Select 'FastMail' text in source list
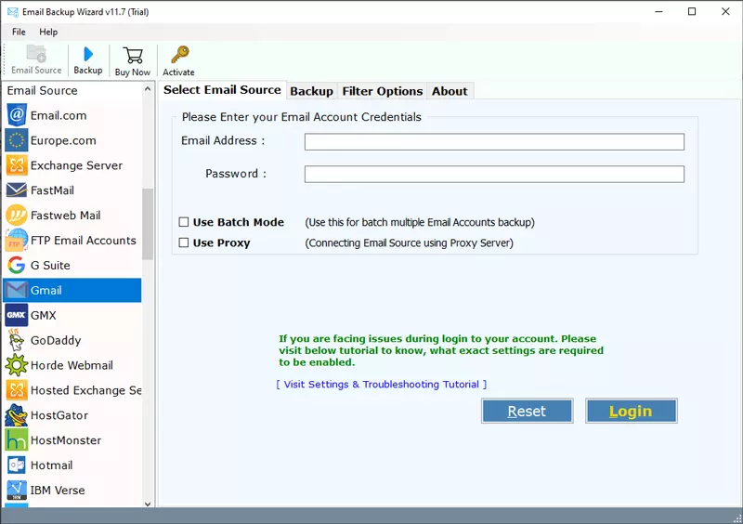The width and height of the screenshot is (743, 524). coord(52,190)
